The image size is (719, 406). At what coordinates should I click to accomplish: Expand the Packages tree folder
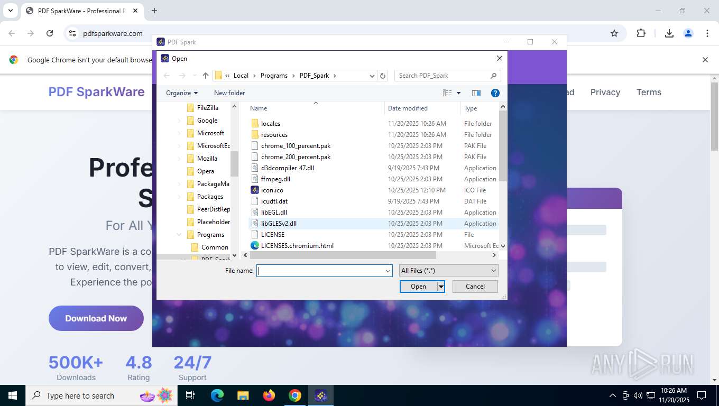(179, 197)
